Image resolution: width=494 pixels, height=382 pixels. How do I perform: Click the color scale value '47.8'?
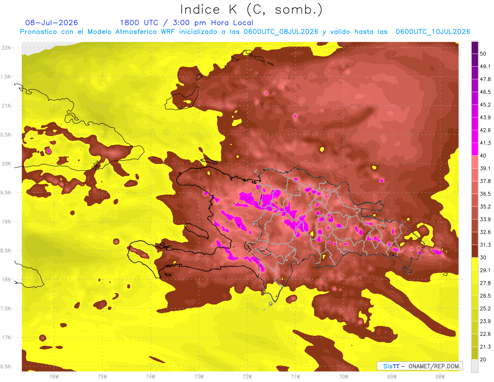tap(485, 79)
